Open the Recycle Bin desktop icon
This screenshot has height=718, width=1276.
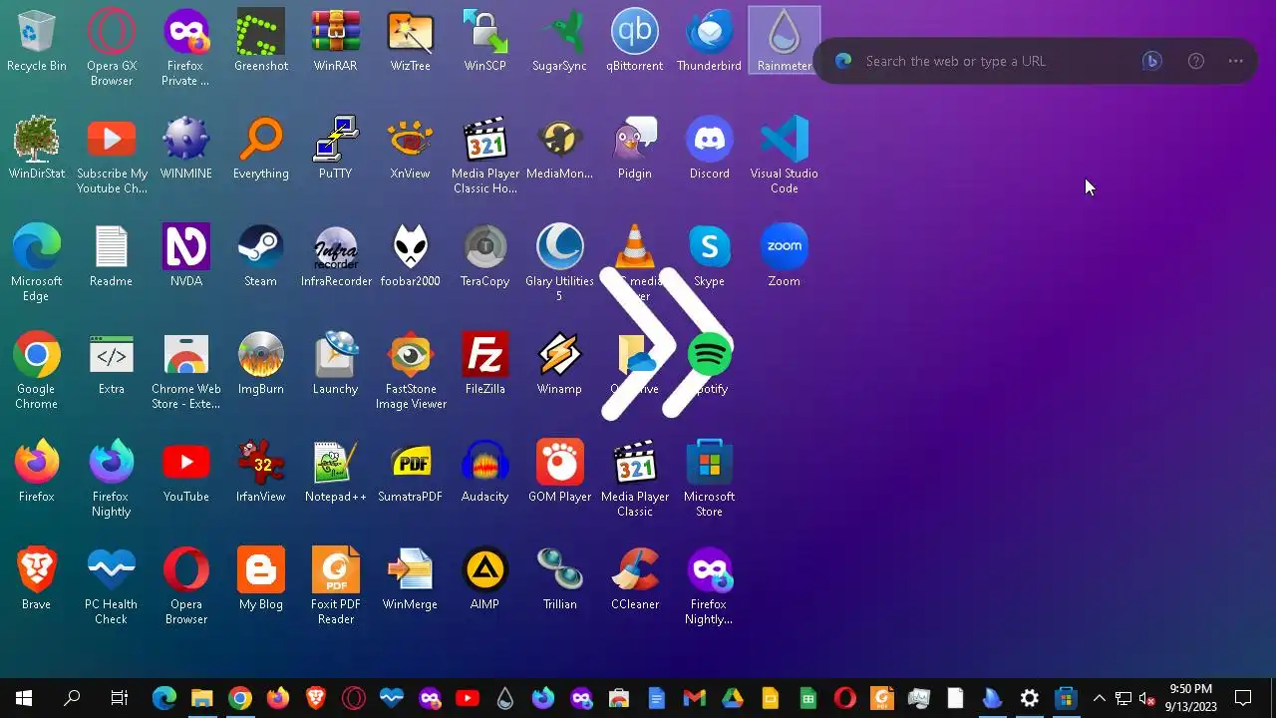(36, 41)
